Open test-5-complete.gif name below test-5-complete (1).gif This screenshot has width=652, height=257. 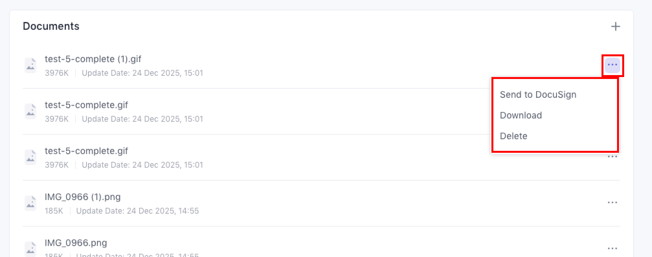86,105
